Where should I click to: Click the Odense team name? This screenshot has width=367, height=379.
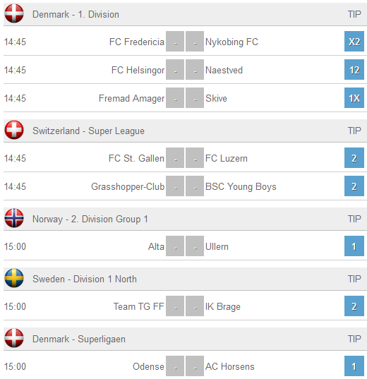pyautogui.click(x=148, y=366)
